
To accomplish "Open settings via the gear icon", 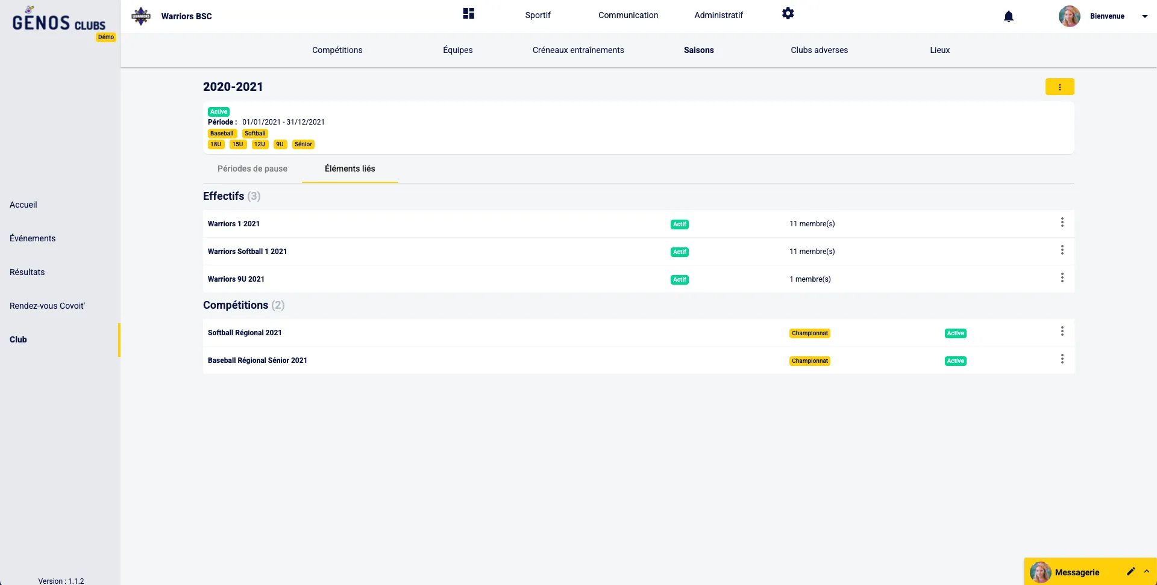I will pos(788,14).
